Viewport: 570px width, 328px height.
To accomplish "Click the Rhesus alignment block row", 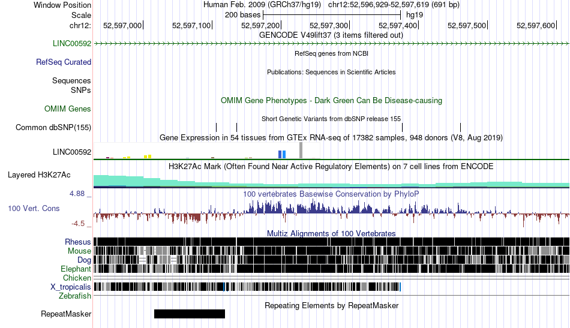I will pyautogui.click(x=331, y=242).
